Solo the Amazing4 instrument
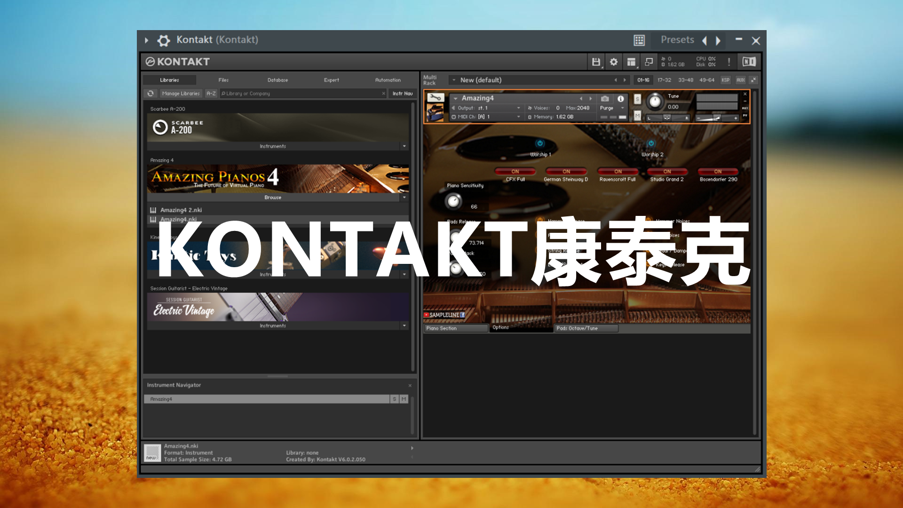903x508 pixels. [x=637, y=99]
